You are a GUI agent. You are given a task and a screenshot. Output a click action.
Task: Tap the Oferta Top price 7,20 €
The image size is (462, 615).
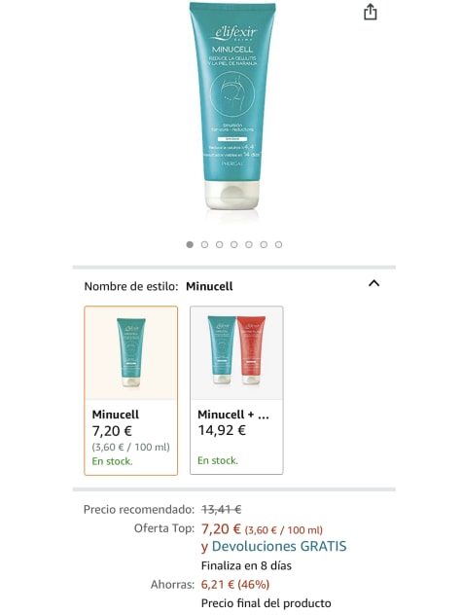click(221, 529)
